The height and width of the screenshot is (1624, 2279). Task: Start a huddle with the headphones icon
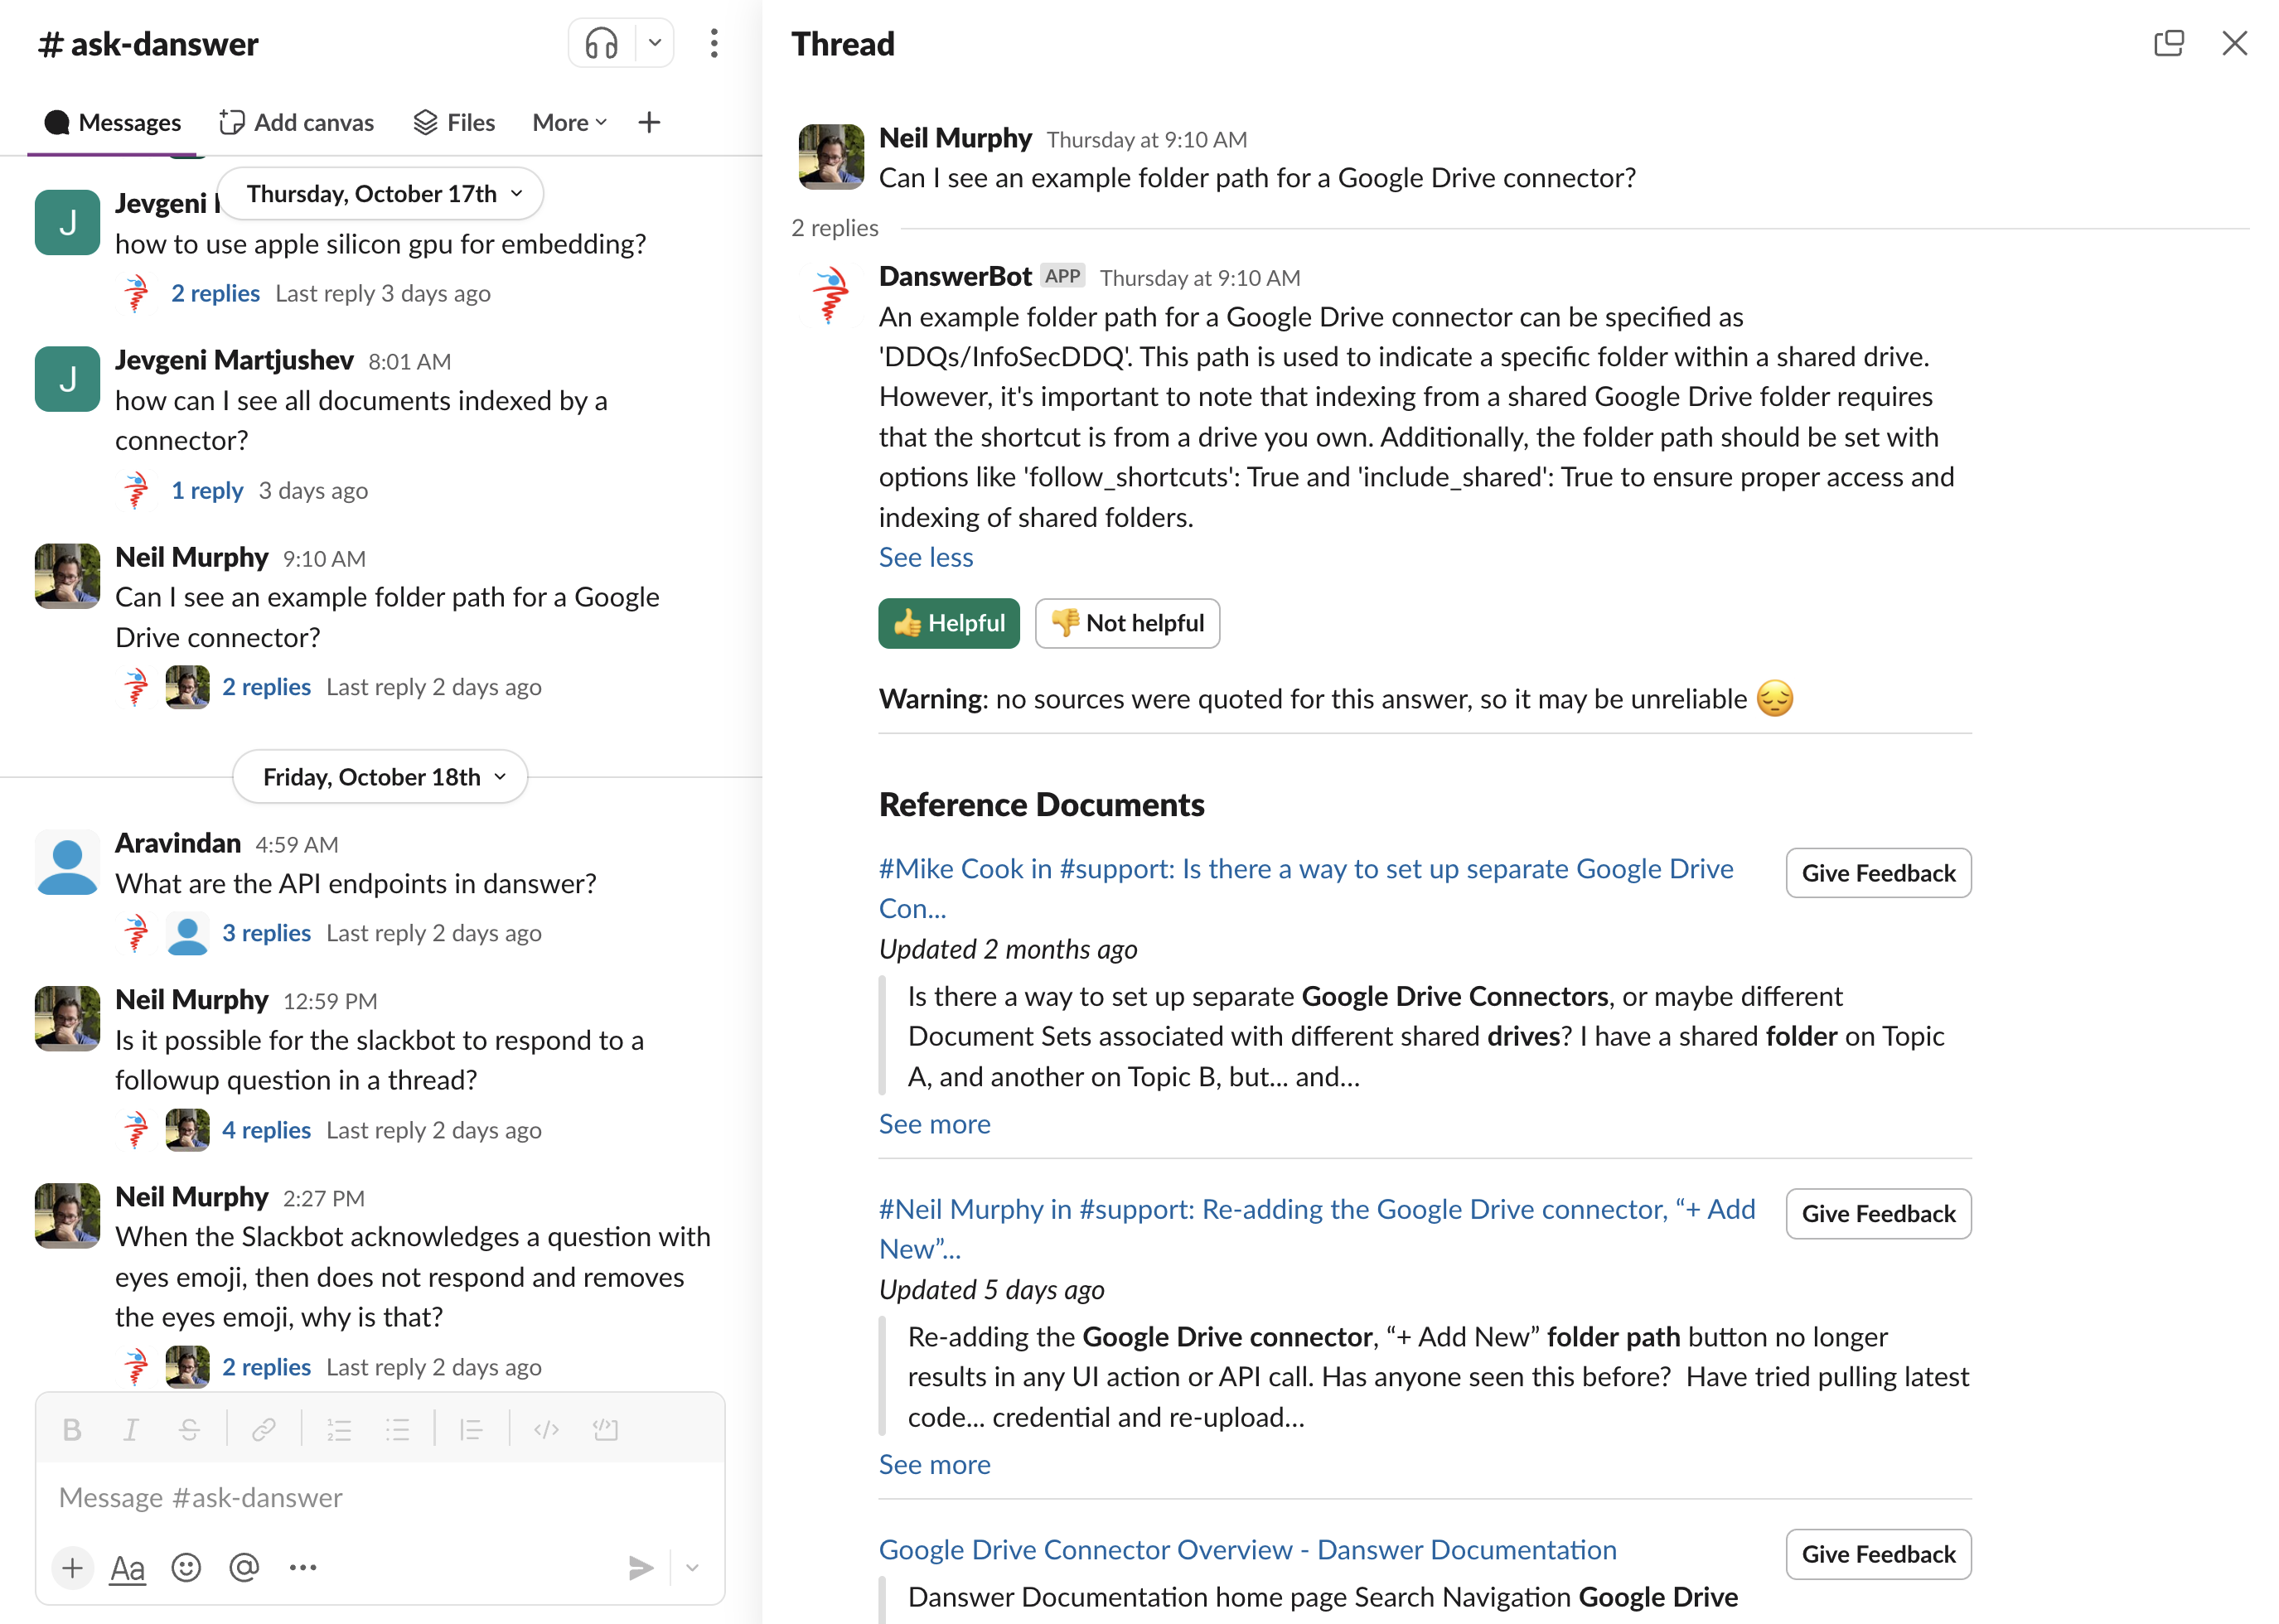tap(601, 44)
